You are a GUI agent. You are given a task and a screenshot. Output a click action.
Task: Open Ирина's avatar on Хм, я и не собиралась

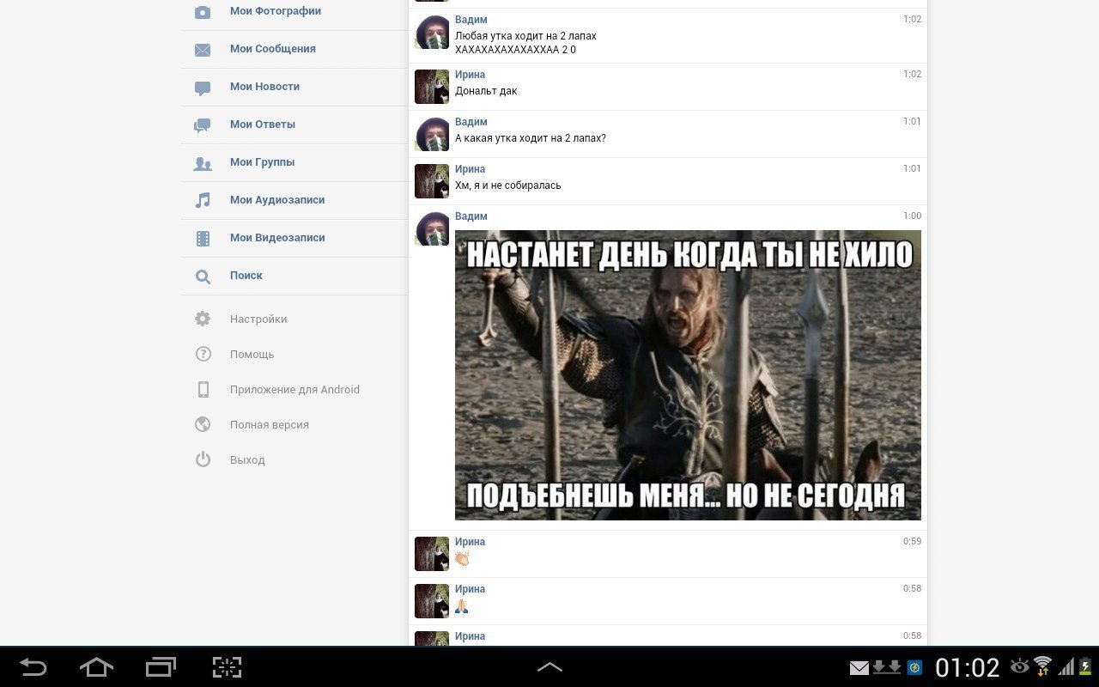[x=432, y=181]
